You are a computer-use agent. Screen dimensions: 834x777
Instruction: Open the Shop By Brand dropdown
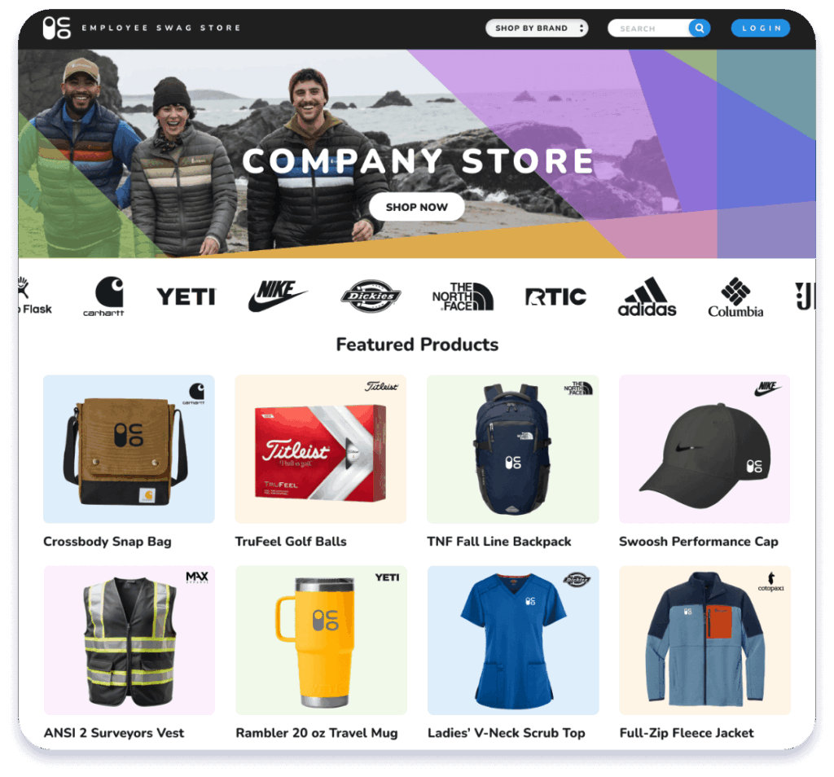537,29
